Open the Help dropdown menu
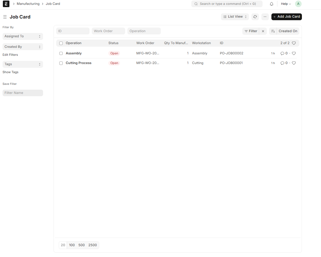This screenshot has height=257, width=321. point(286,4)
